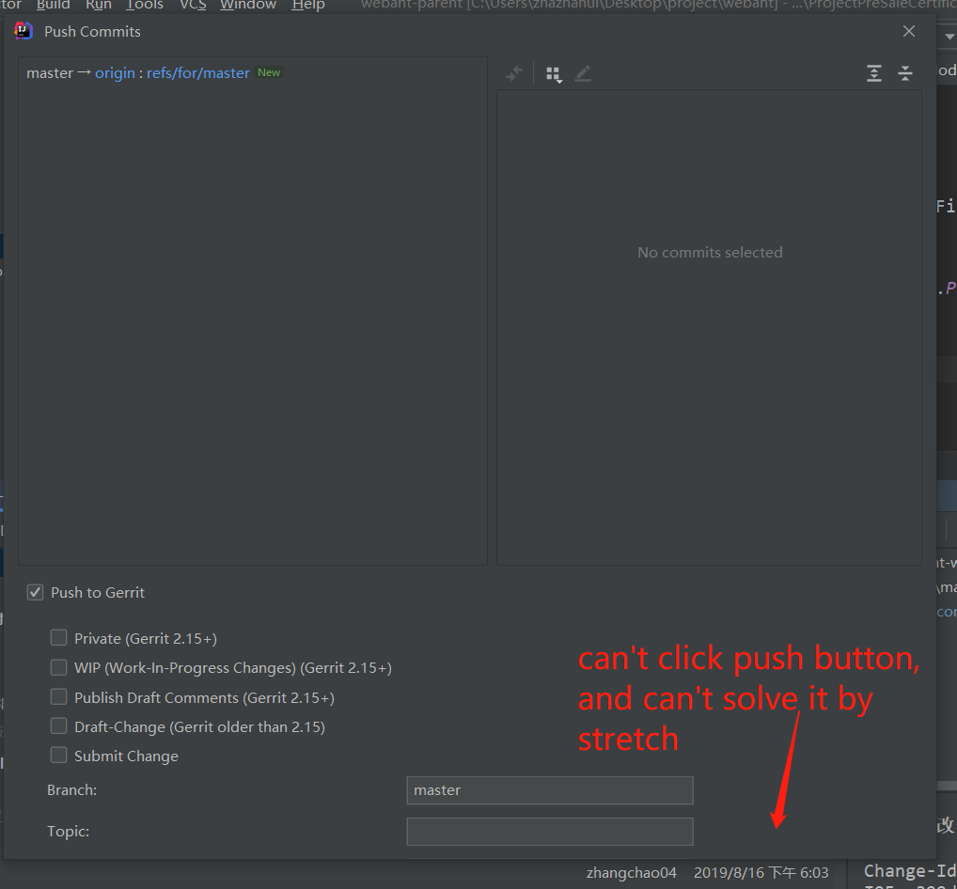
Task: Focus the empty Topic input field
Action: click(550, 832)
